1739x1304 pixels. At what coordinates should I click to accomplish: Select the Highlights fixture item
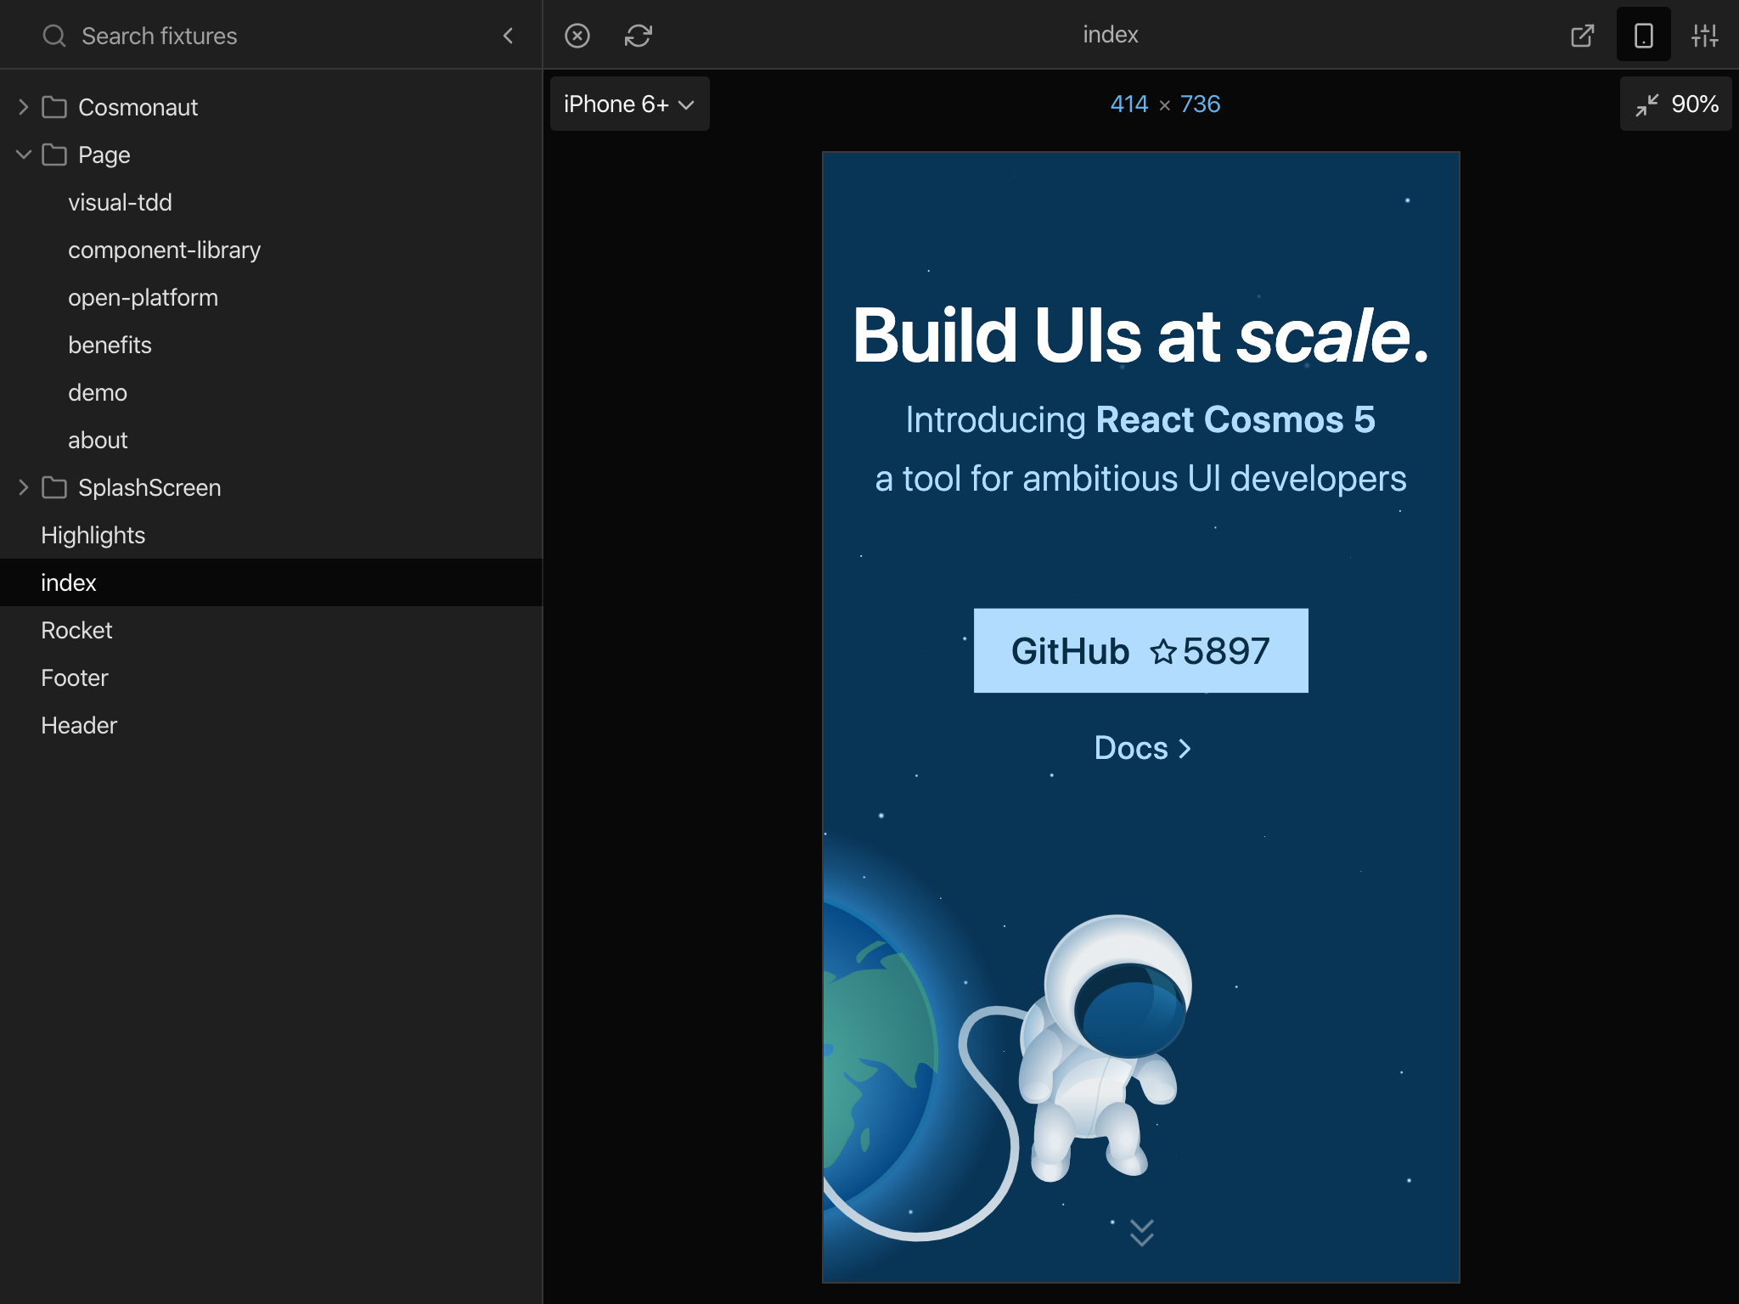[93, 534]
